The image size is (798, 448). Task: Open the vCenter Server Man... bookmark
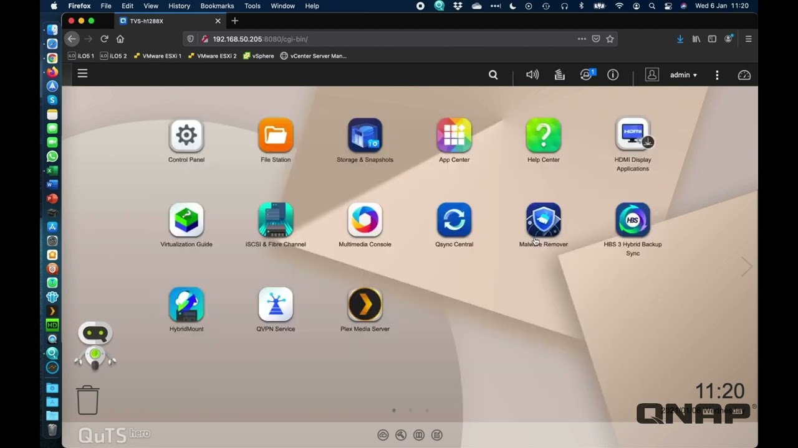click(x=313, y=56)
